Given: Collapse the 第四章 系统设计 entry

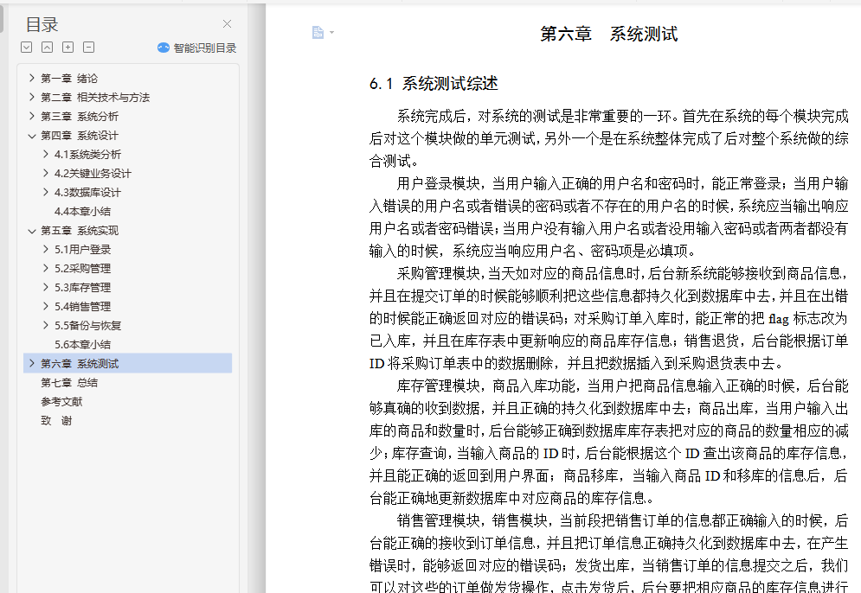Looking at the screenshot, I should (x=32, y=136).
